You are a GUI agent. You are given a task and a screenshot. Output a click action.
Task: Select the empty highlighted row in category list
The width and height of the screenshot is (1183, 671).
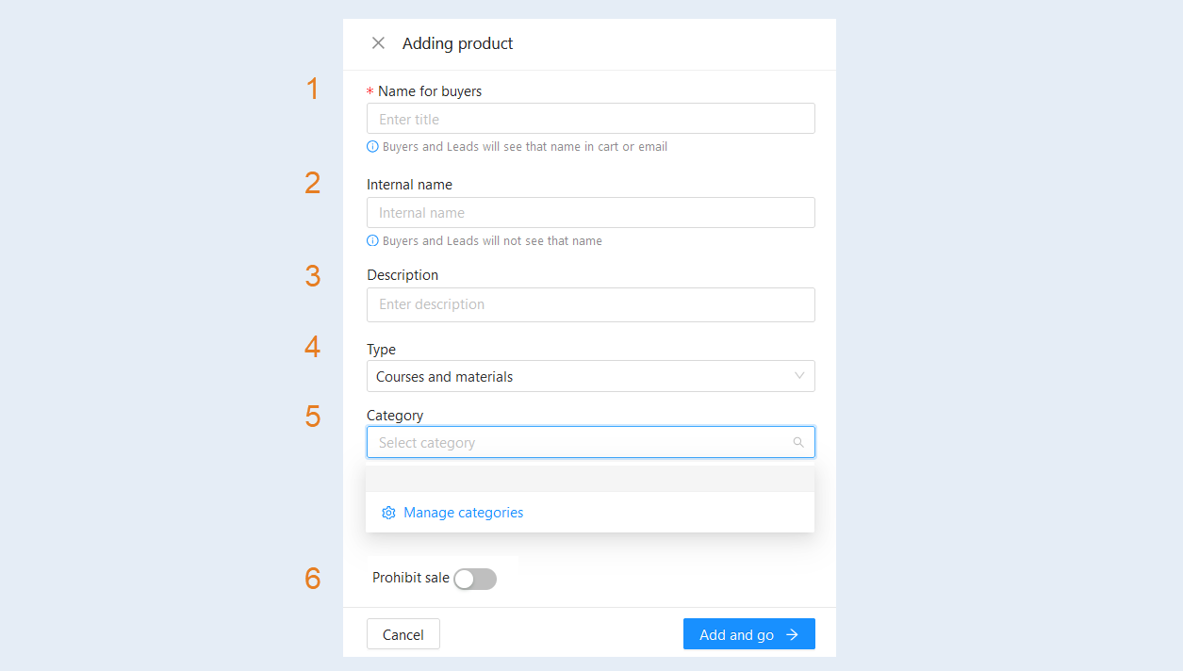coord(590,478)
